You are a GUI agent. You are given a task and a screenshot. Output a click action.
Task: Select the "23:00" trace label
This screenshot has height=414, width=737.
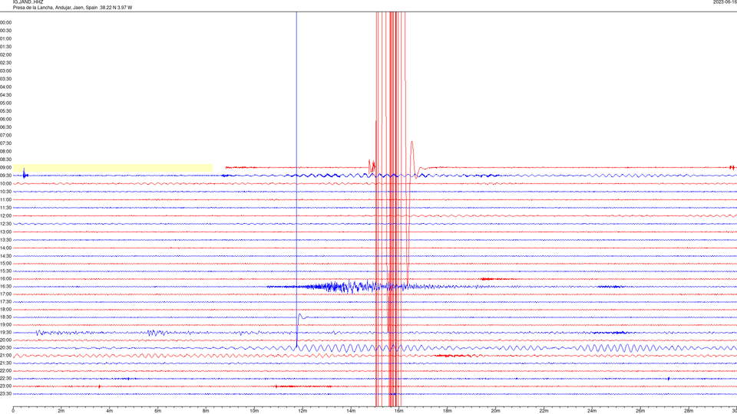point(5,386)
